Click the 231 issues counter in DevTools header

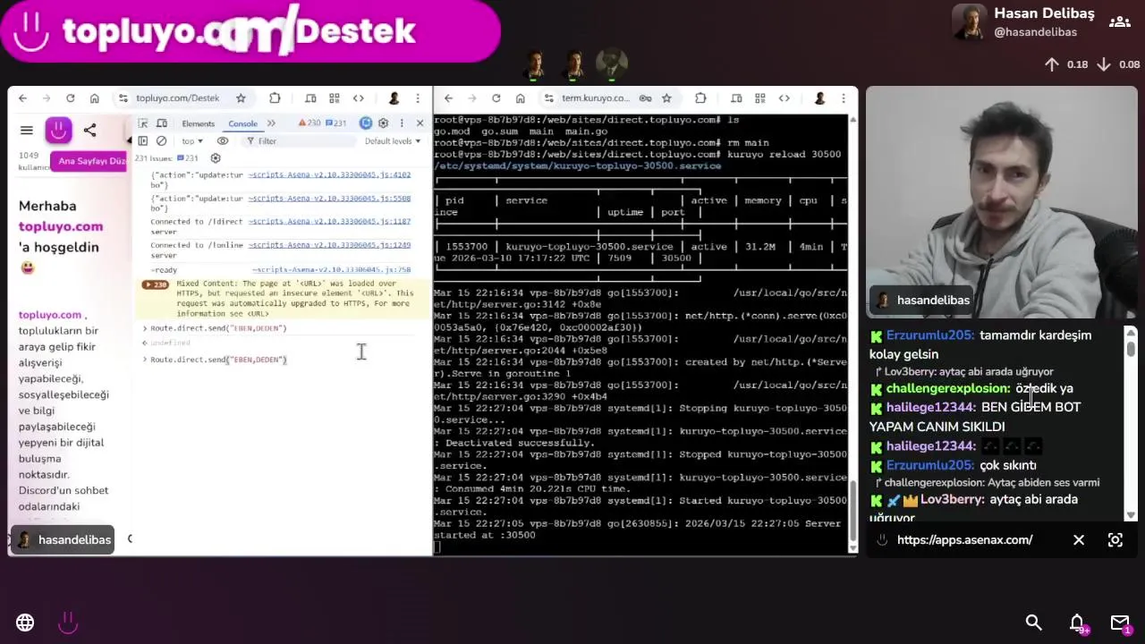tap(335, 123)
